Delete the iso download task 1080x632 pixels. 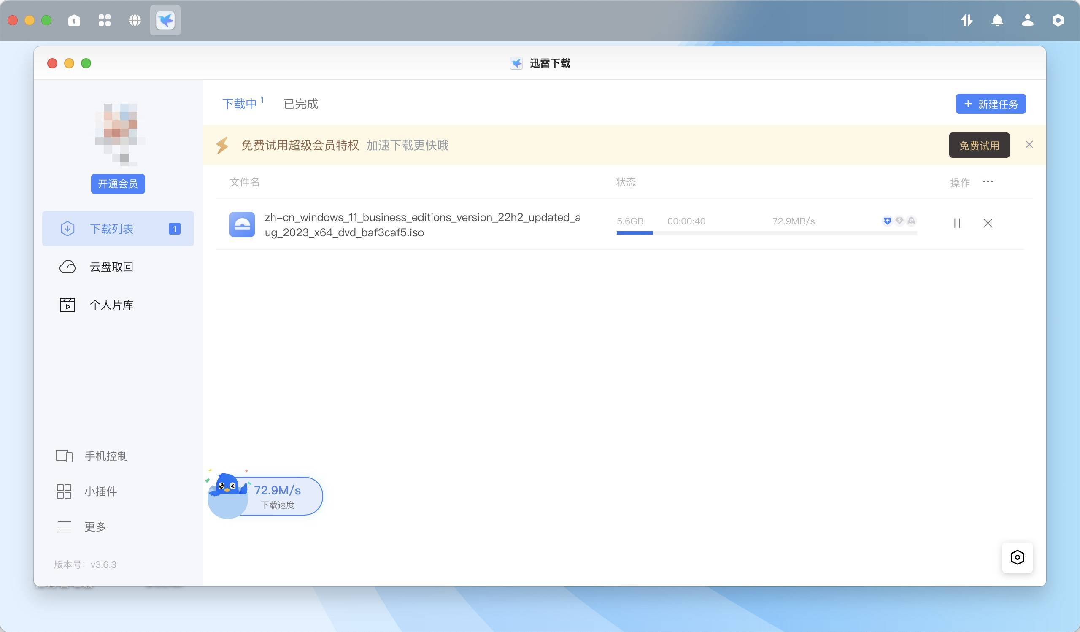(988, 223)
